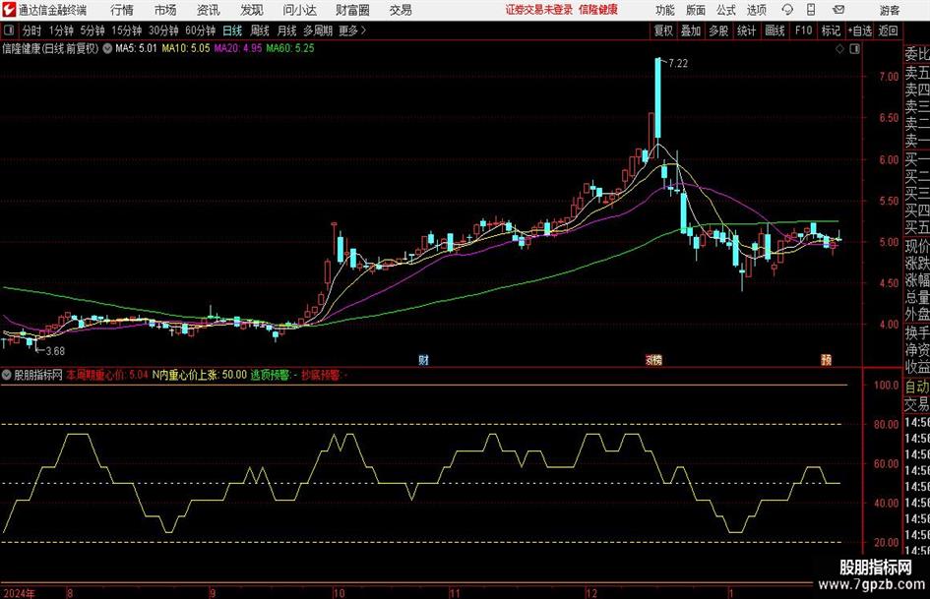Click the MA10: 5.05 indicator label

point(186,48)
